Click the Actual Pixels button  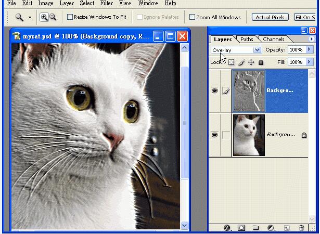click(270, 17)
